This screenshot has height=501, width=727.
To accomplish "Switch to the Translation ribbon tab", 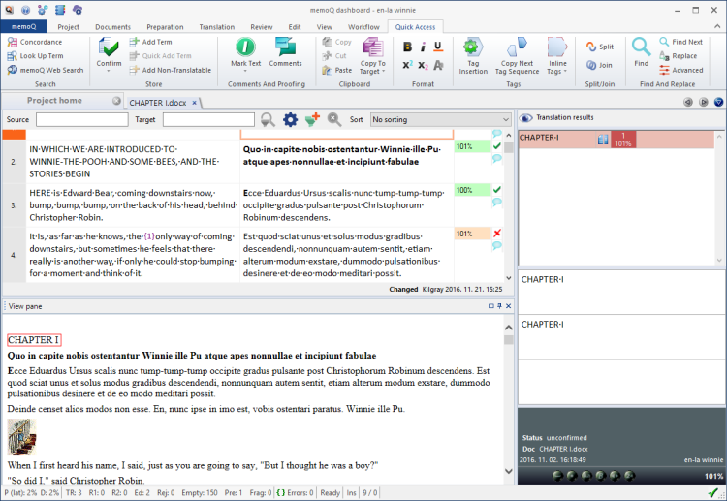I will pyautogui.click(x=216, y=27).
